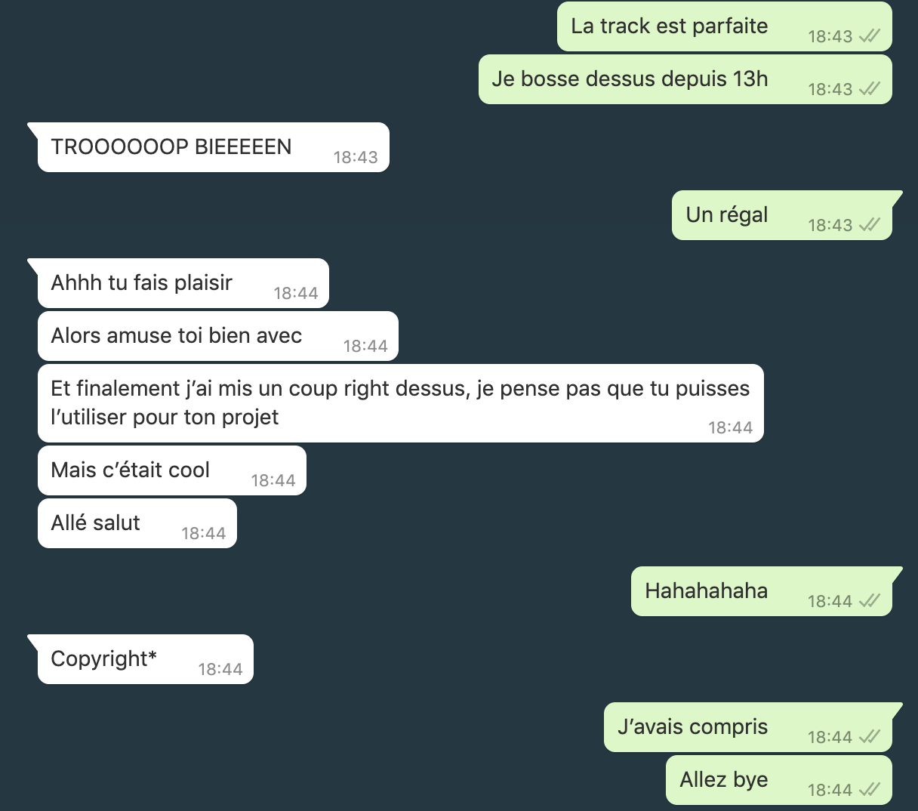This screenshot has height=811, width=918.
Task: Click the read ticks next to "Allez bye"
Action: tap(870, 790)
